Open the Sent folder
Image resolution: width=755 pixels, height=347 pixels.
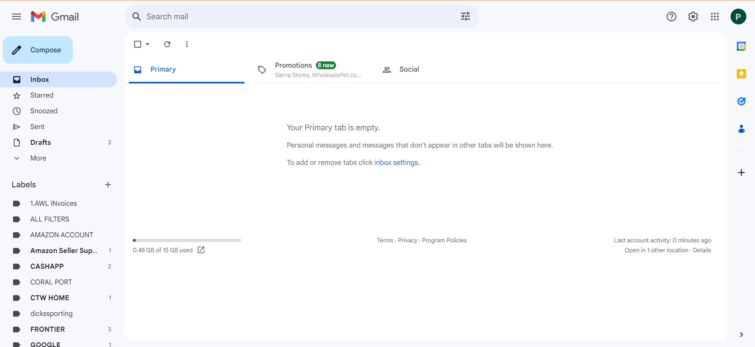pos(58,127)
